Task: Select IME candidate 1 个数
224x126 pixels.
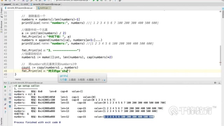Action: [63, 80]
